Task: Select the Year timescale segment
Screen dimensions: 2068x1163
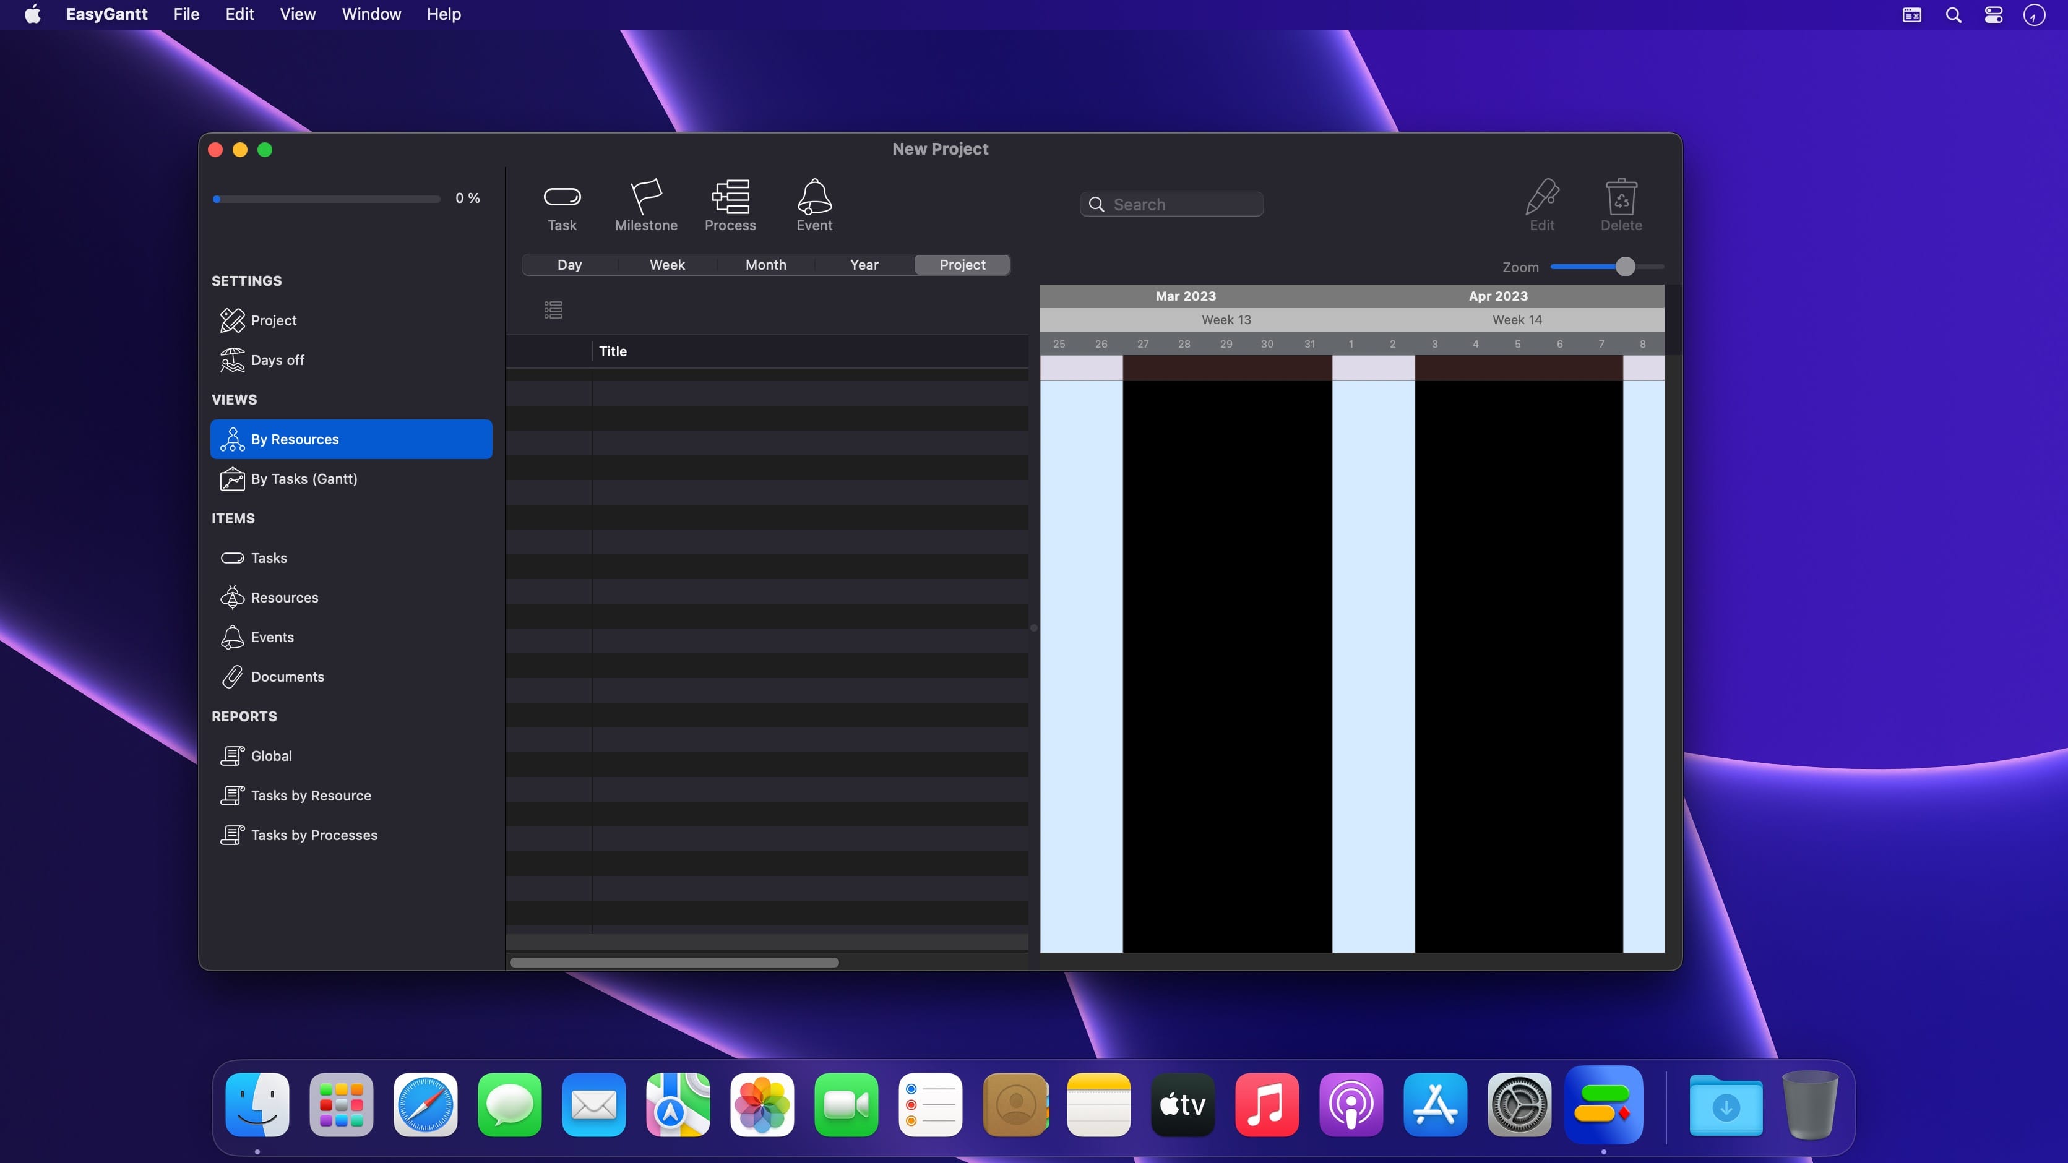Action: [864, 265]
